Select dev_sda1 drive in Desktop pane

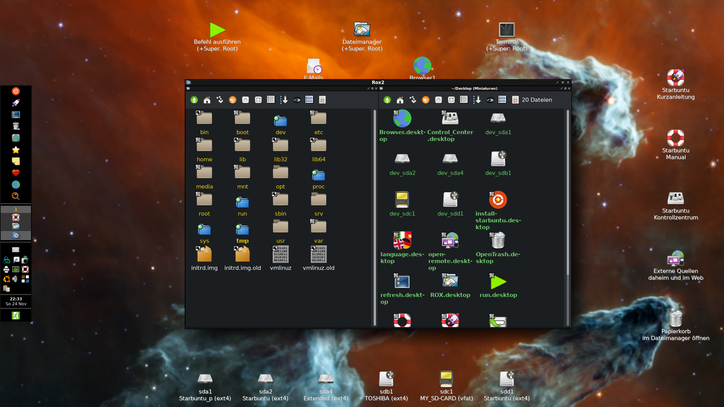pyautogui.click(x=498, y=123)
